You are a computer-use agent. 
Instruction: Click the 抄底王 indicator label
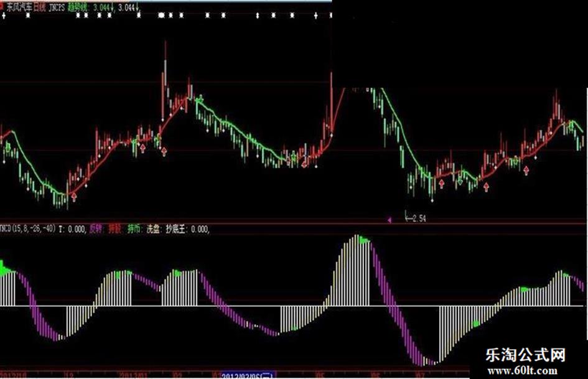tap(177, 229)
